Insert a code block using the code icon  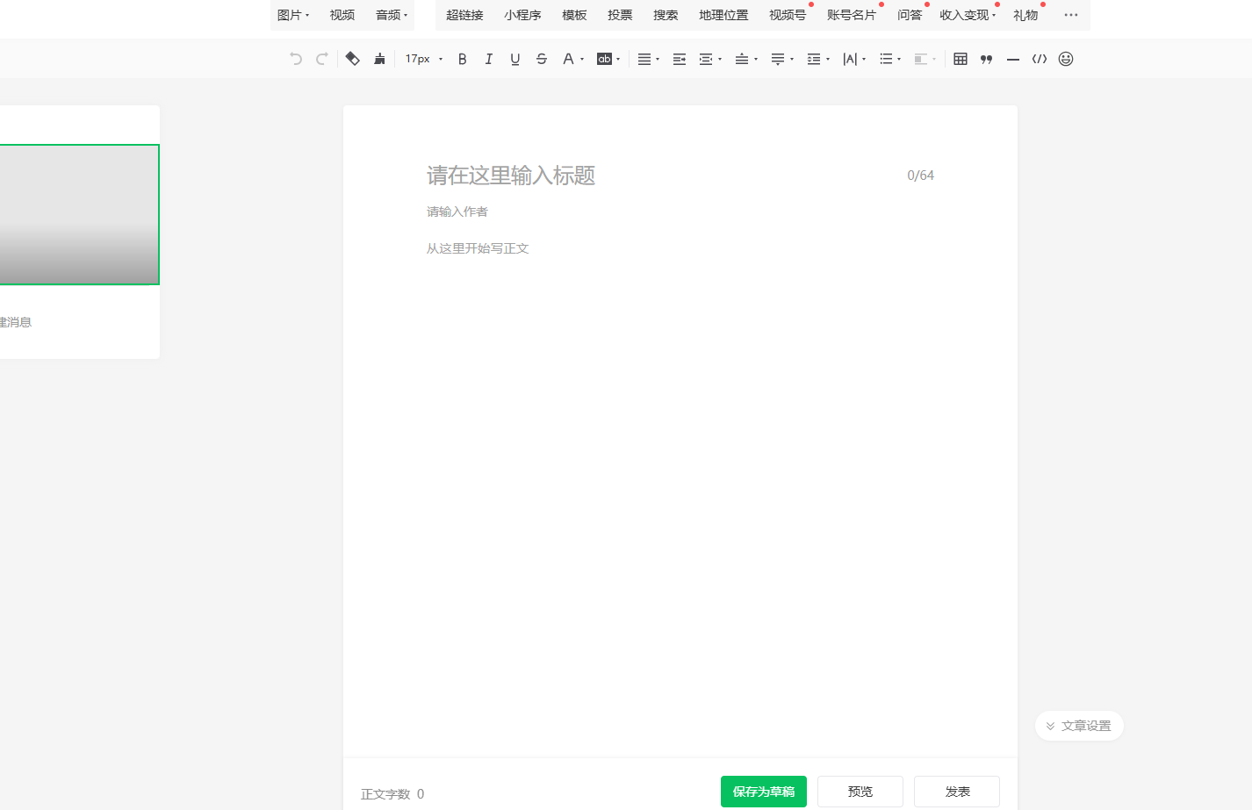click(x=1040, y=59)
